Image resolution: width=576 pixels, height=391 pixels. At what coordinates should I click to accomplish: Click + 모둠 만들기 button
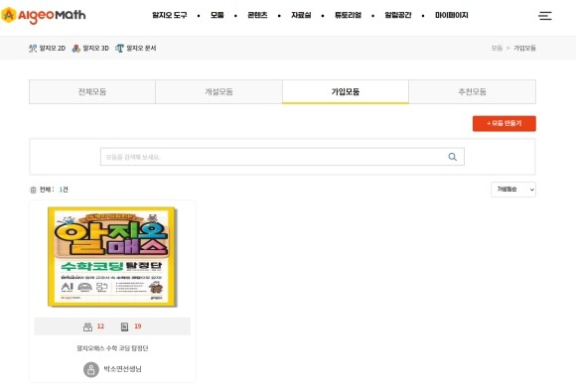point(504,123)
